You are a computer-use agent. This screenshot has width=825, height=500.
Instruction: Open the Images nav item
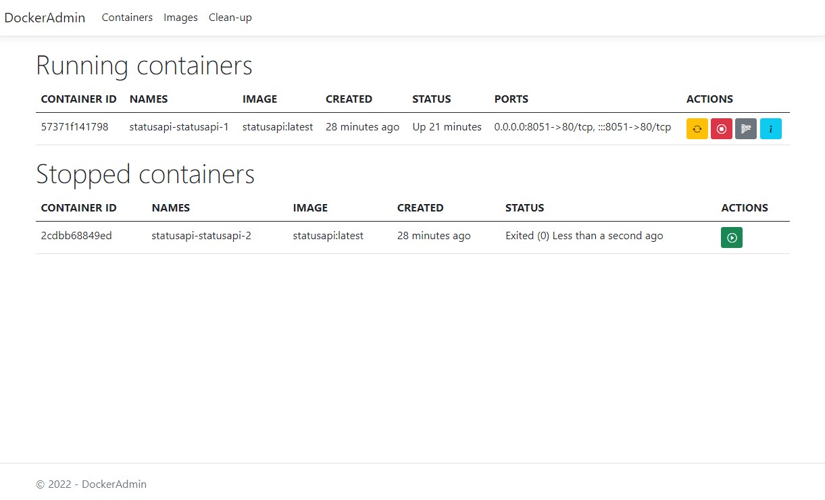click(180, 18)
